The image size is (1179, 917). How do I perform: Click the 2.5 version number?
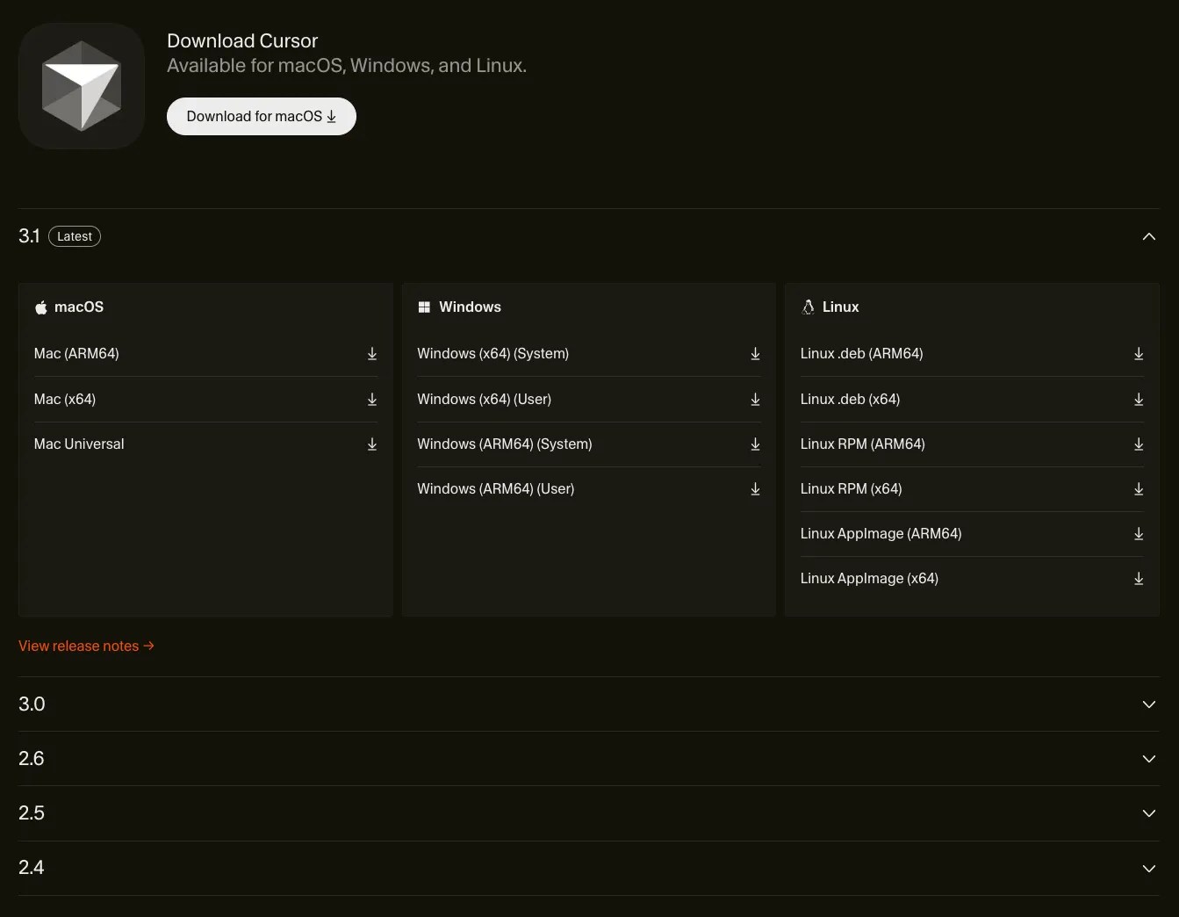pos(32,813)
